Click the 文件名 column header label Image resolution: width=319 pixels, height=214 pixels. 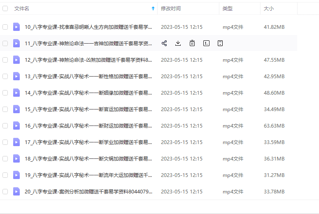click(21, 8)
